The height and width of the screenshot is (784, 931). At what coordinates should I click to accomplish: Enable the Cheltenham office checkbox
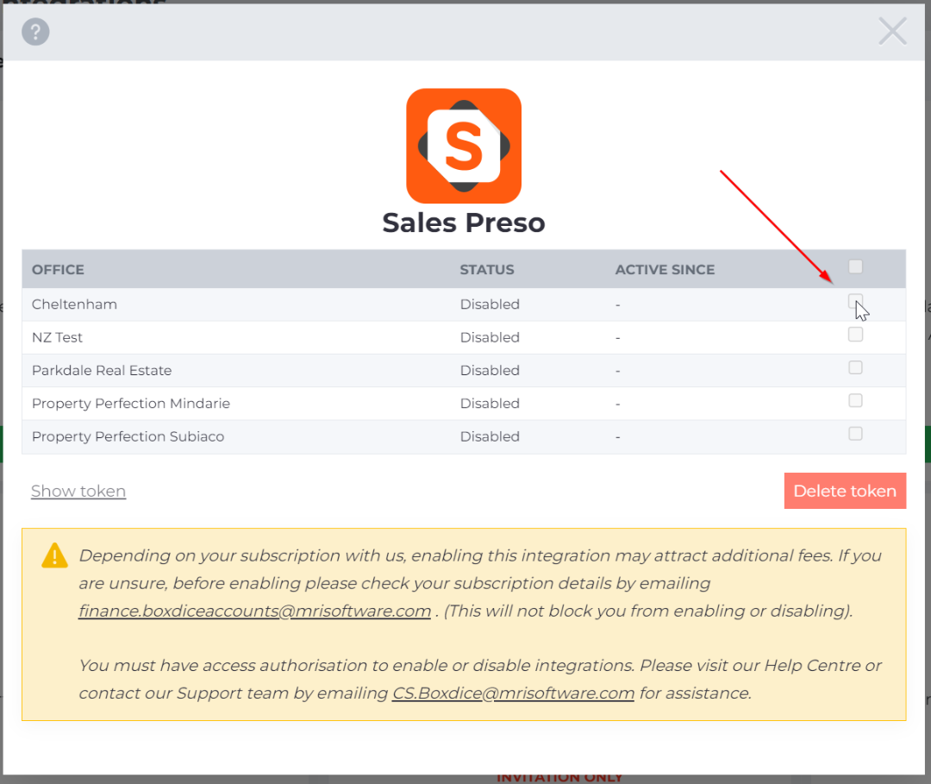point(856,301)
